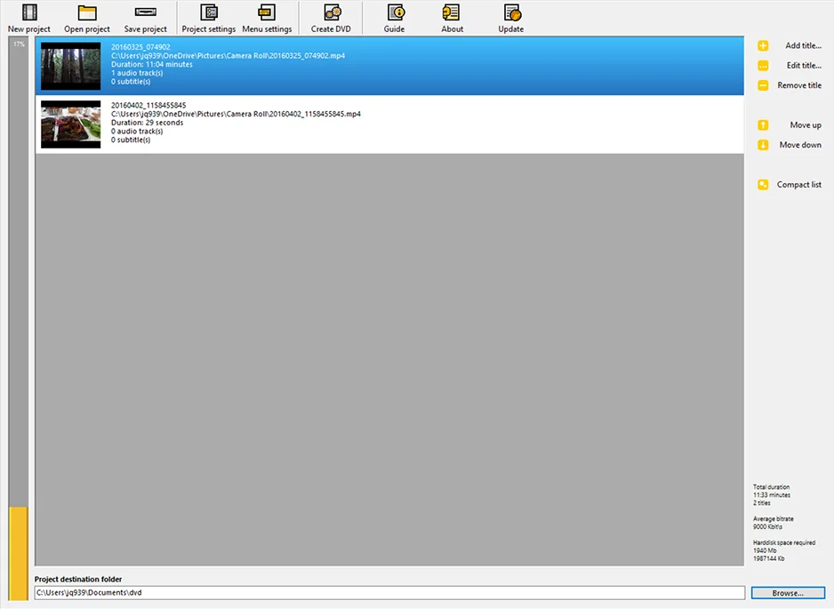Image resolution: width=834 pixels, height=609 pixels.
Task: Click the yellow minus Remove title icon
Action: click(763, 85)
